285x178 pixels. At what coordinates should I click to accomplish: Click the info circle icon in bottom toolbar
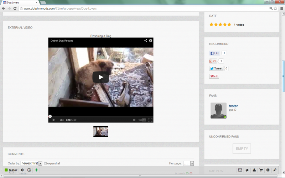point(268,170)
